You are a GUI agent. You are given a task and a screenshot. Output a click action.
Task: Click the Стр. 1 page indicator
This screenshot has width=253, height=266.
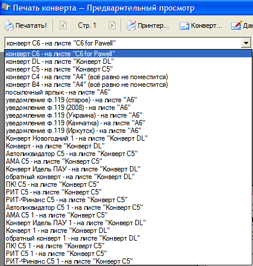87,25
